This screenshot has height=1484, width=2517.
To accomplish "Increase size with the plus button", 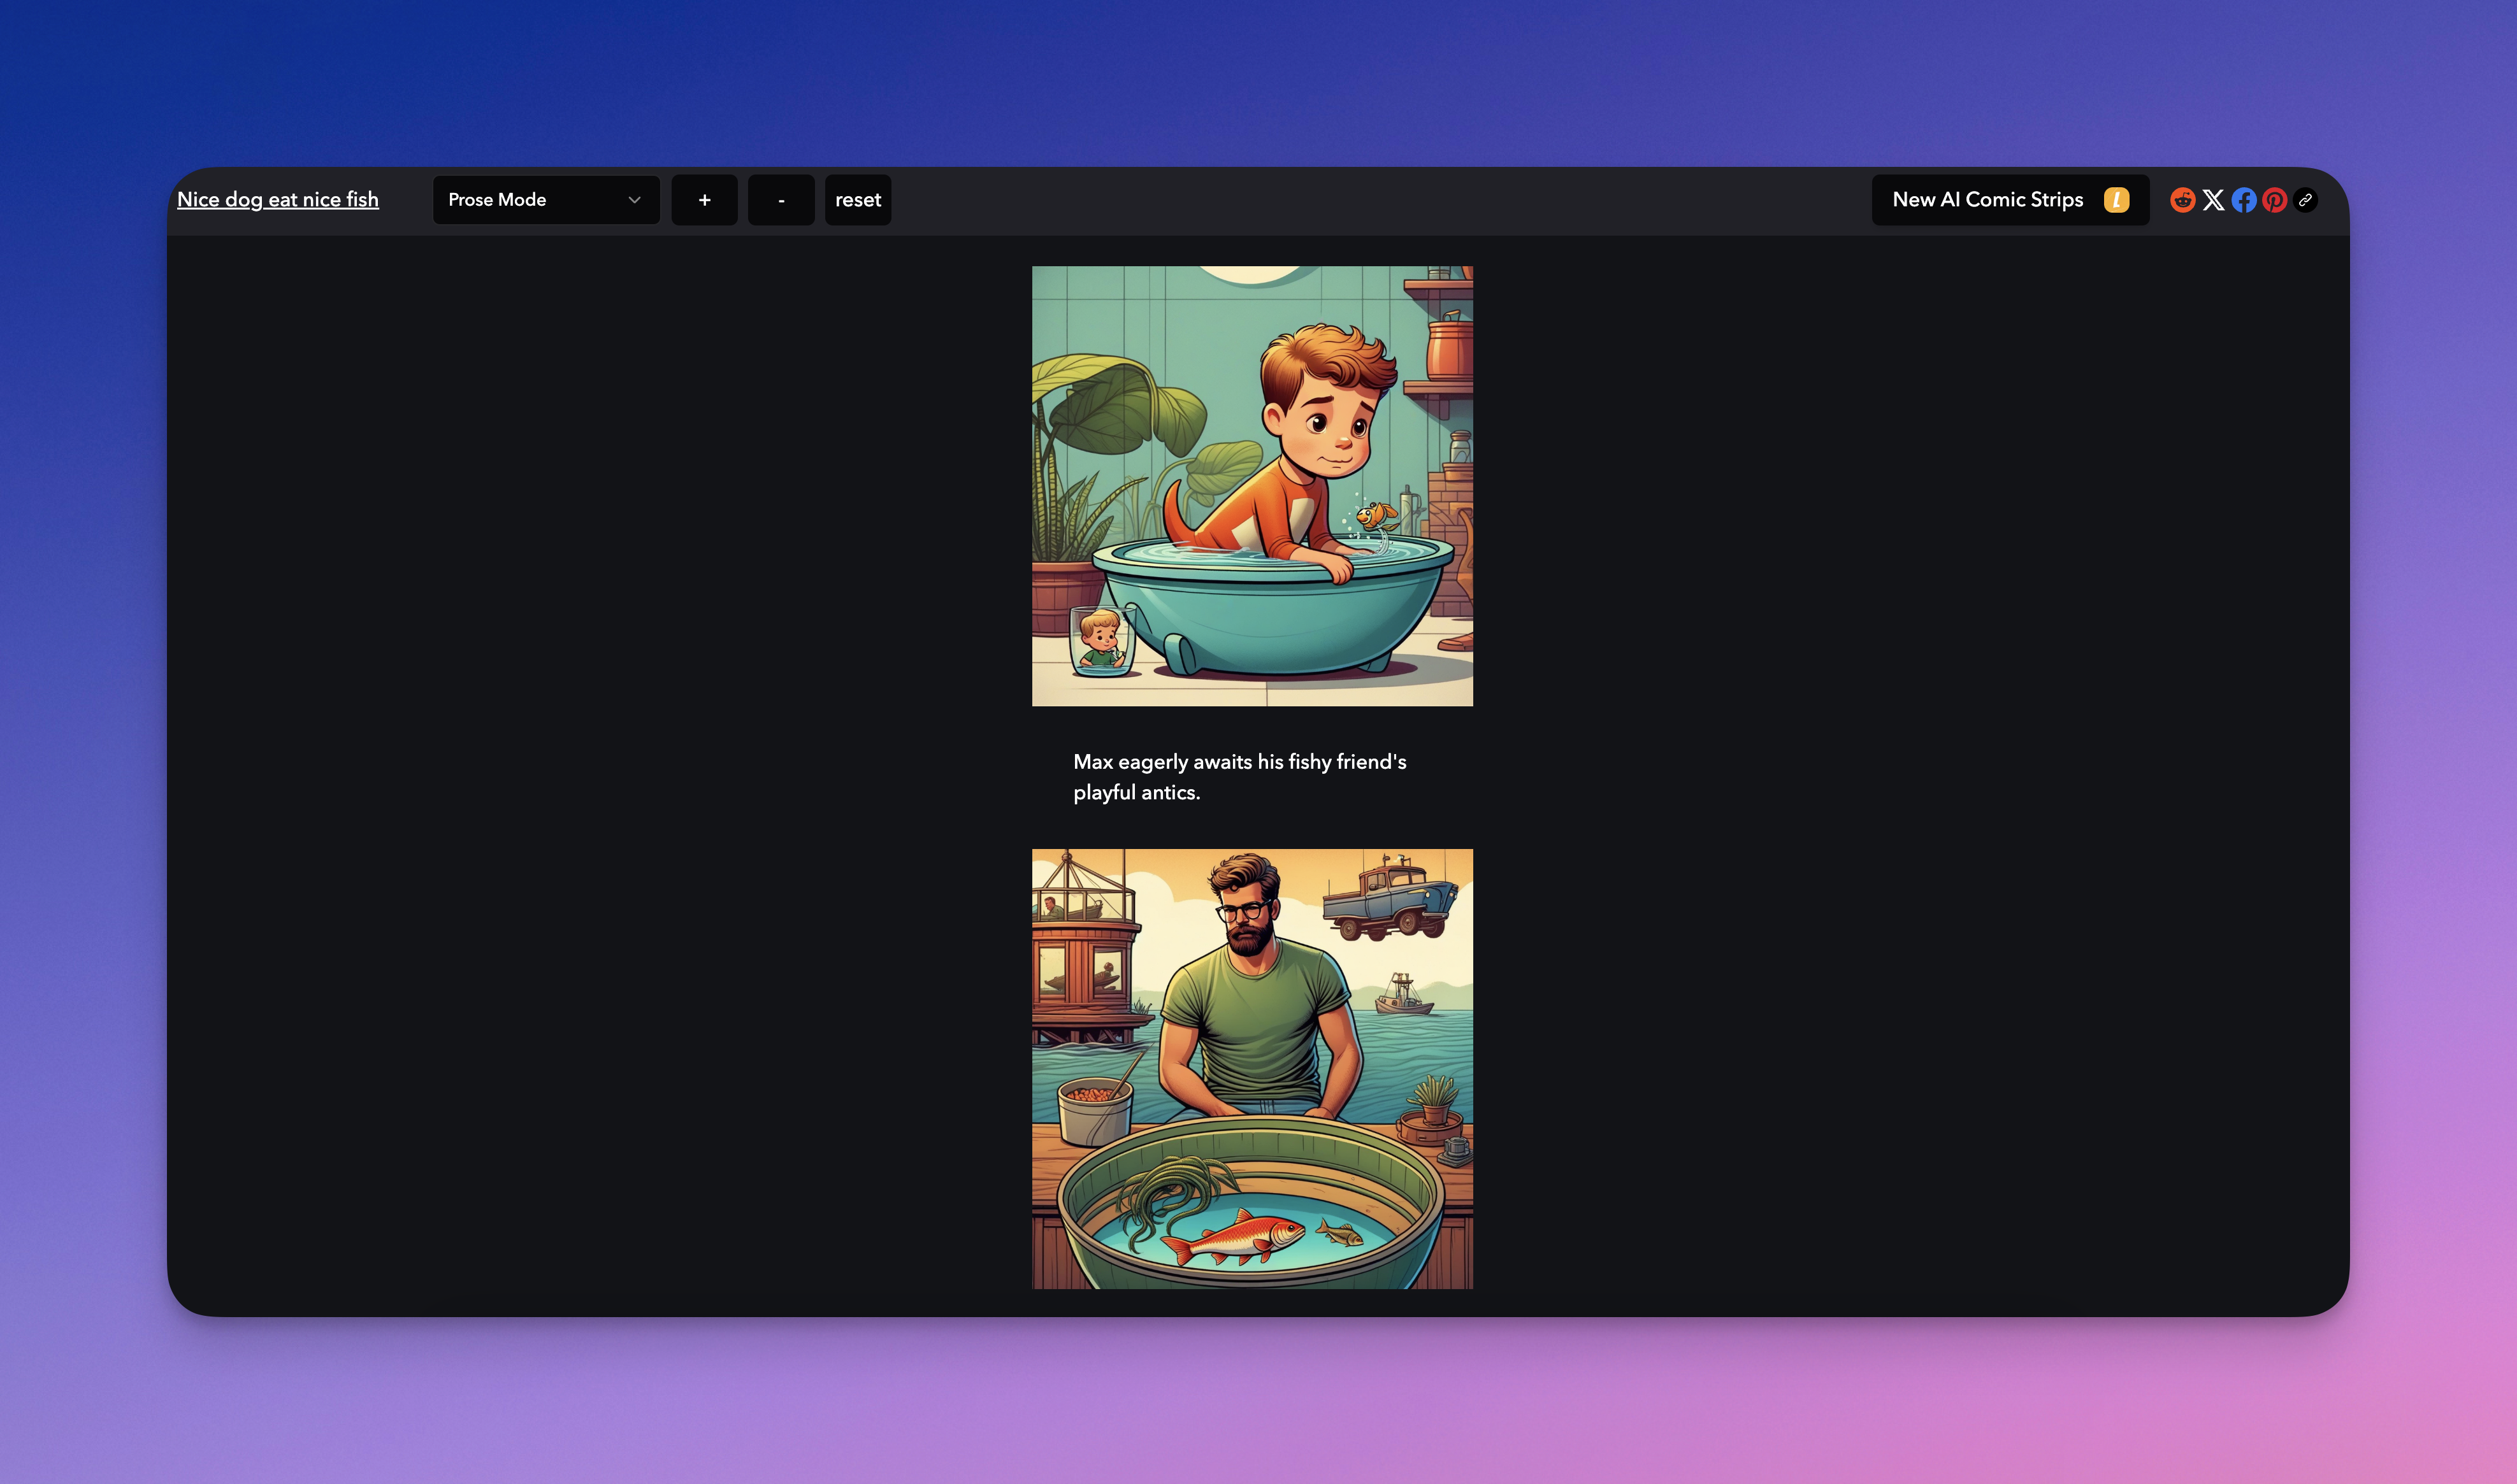I will click(704, 200).
